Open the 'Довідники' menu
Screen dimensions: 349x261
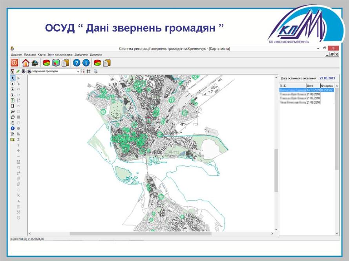click(81, 55)
